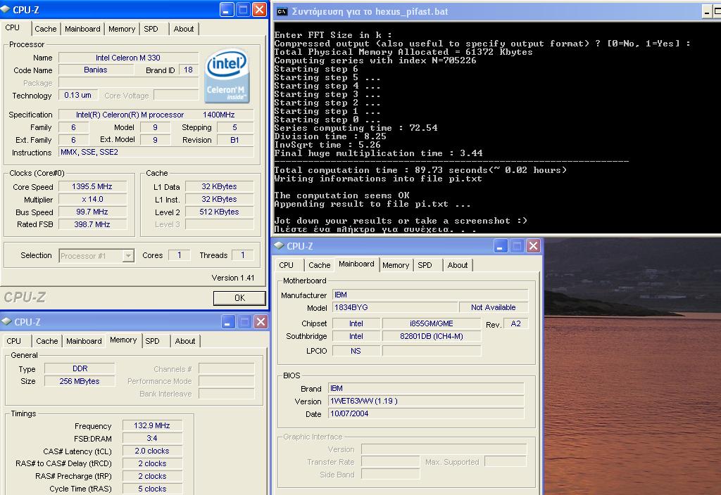
Task: Click the OK button in CPU-Z
Action: [239, 298]
